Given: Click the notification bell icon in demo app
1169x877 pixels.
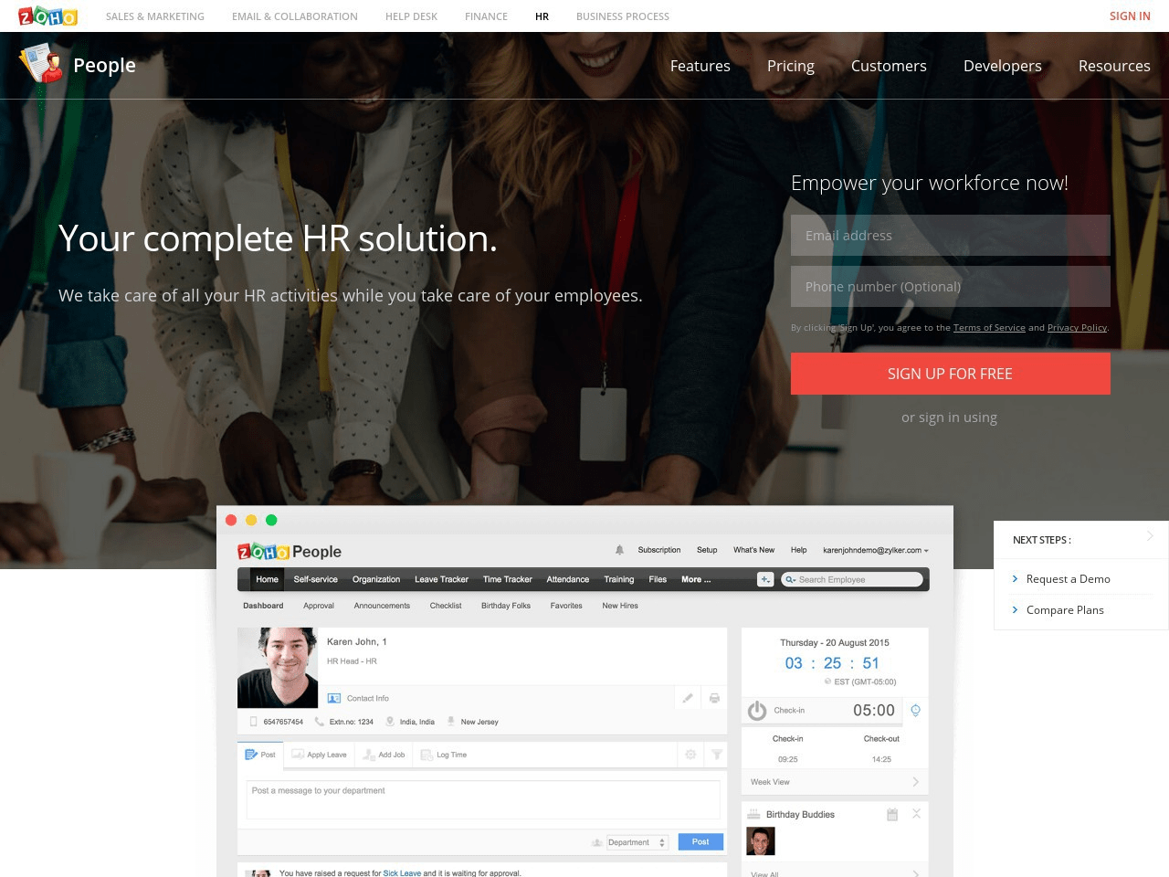Looking at the screenshot, I should pyautogui.click(x=619, y=550).
